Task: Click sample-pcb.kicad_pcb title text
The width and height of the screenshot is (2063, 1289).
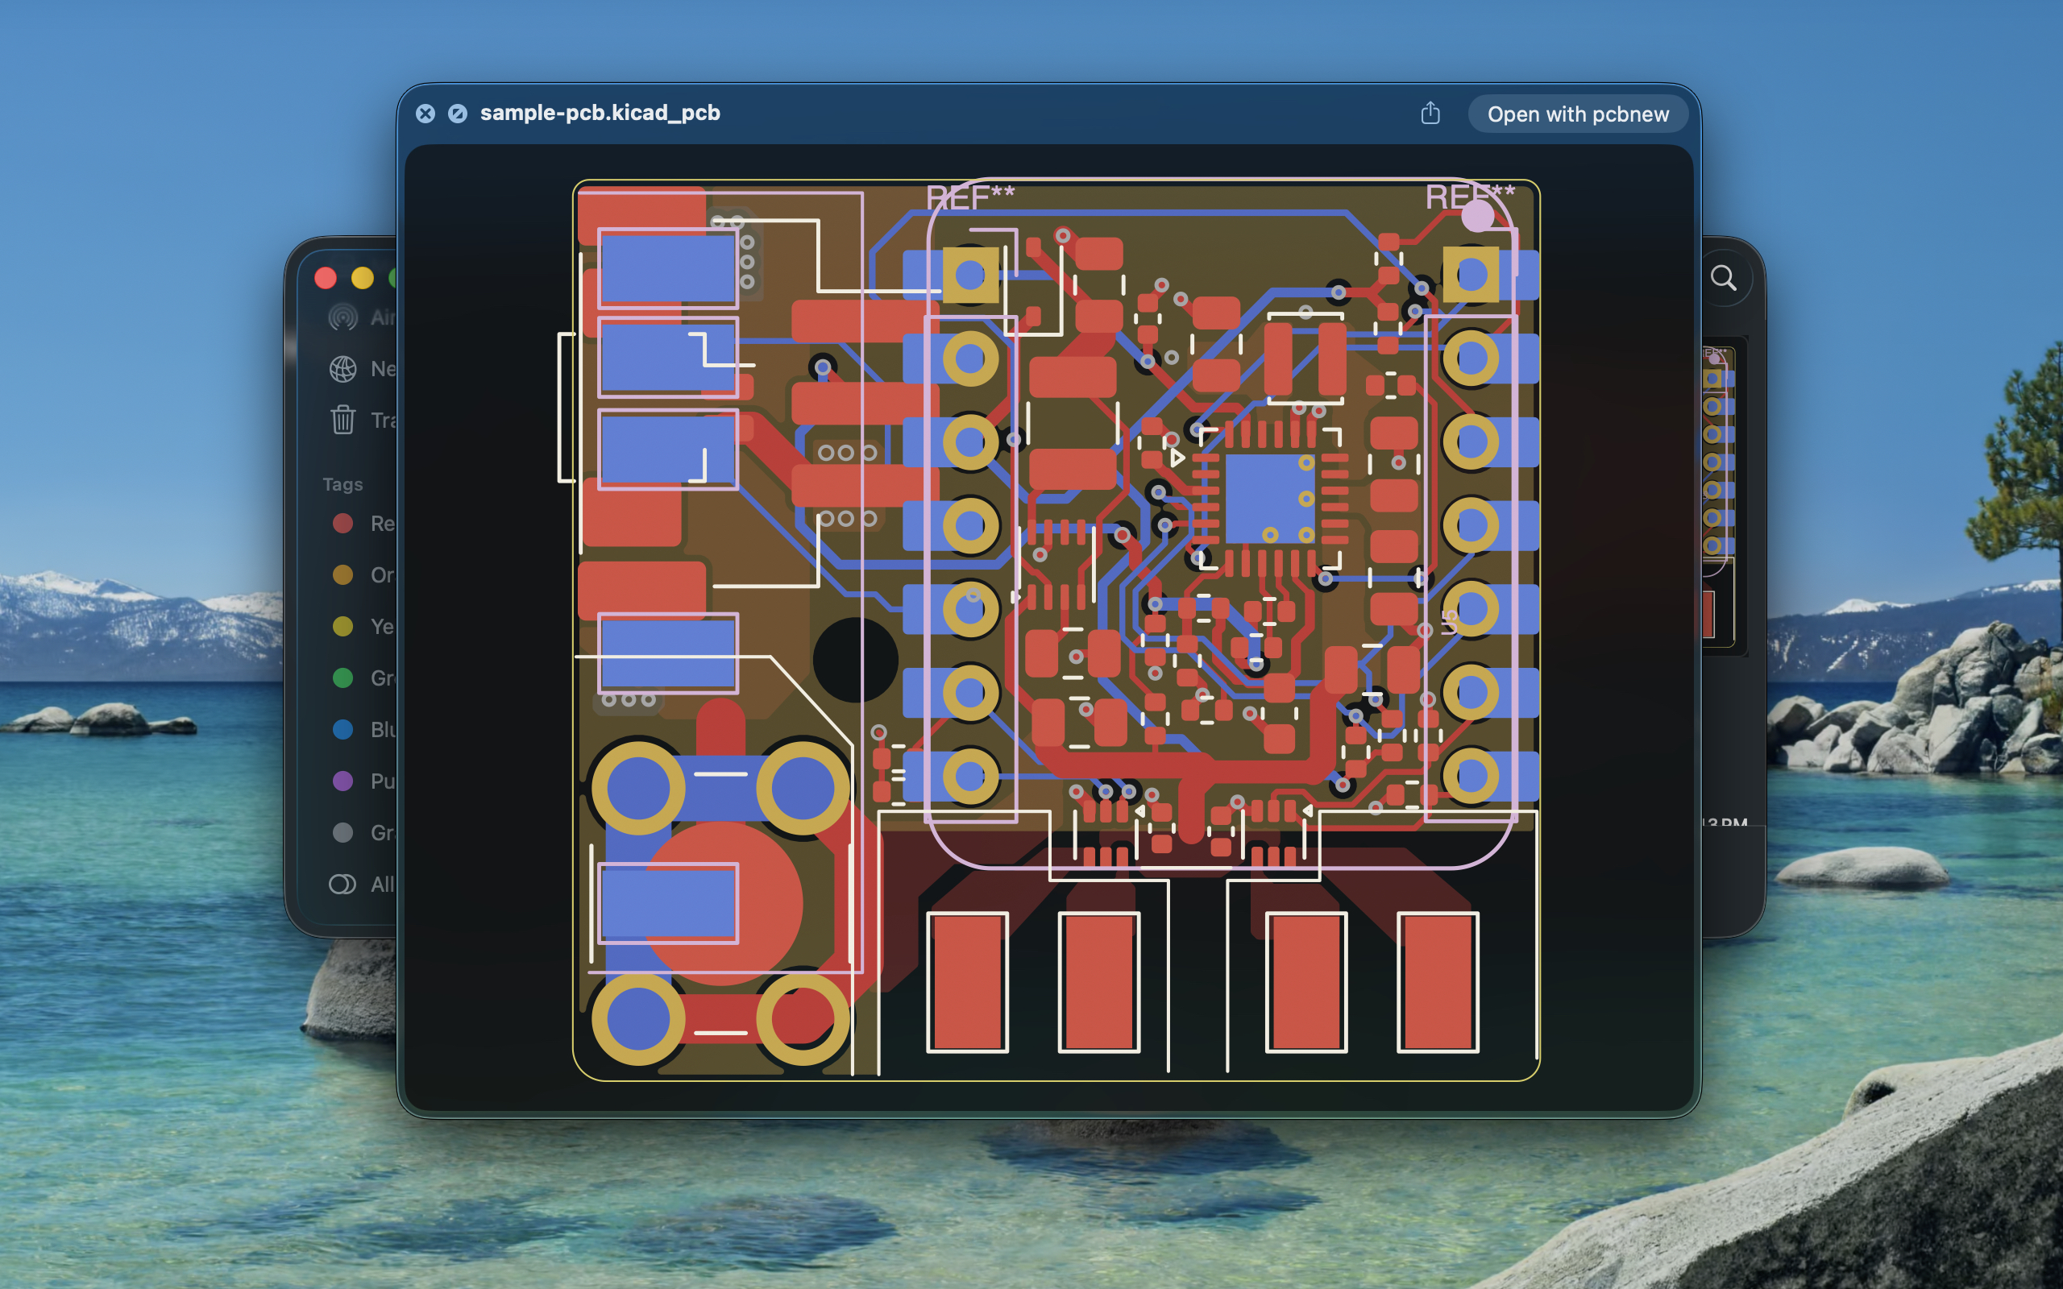Action: [x=600, y=113]
